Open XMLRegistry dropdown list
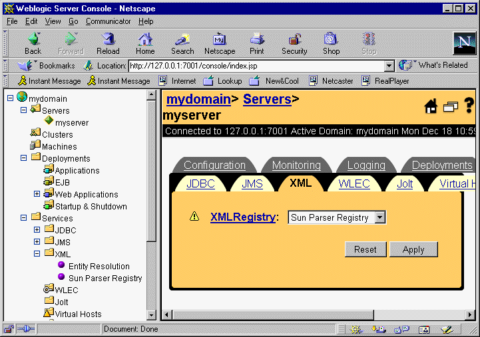This screenshot has width=480, height=337. point(380,217)
